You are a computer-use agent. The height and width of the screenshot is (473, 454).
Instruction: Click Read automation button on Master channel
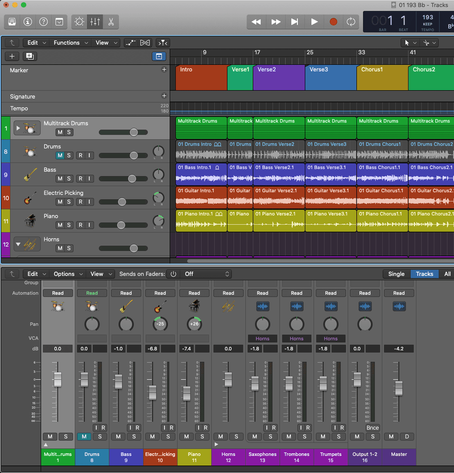click(399, 293)
